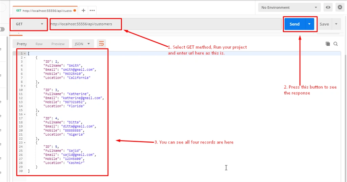Click the "Sajid" FullName value
The image size is (347, 182).
74,151
